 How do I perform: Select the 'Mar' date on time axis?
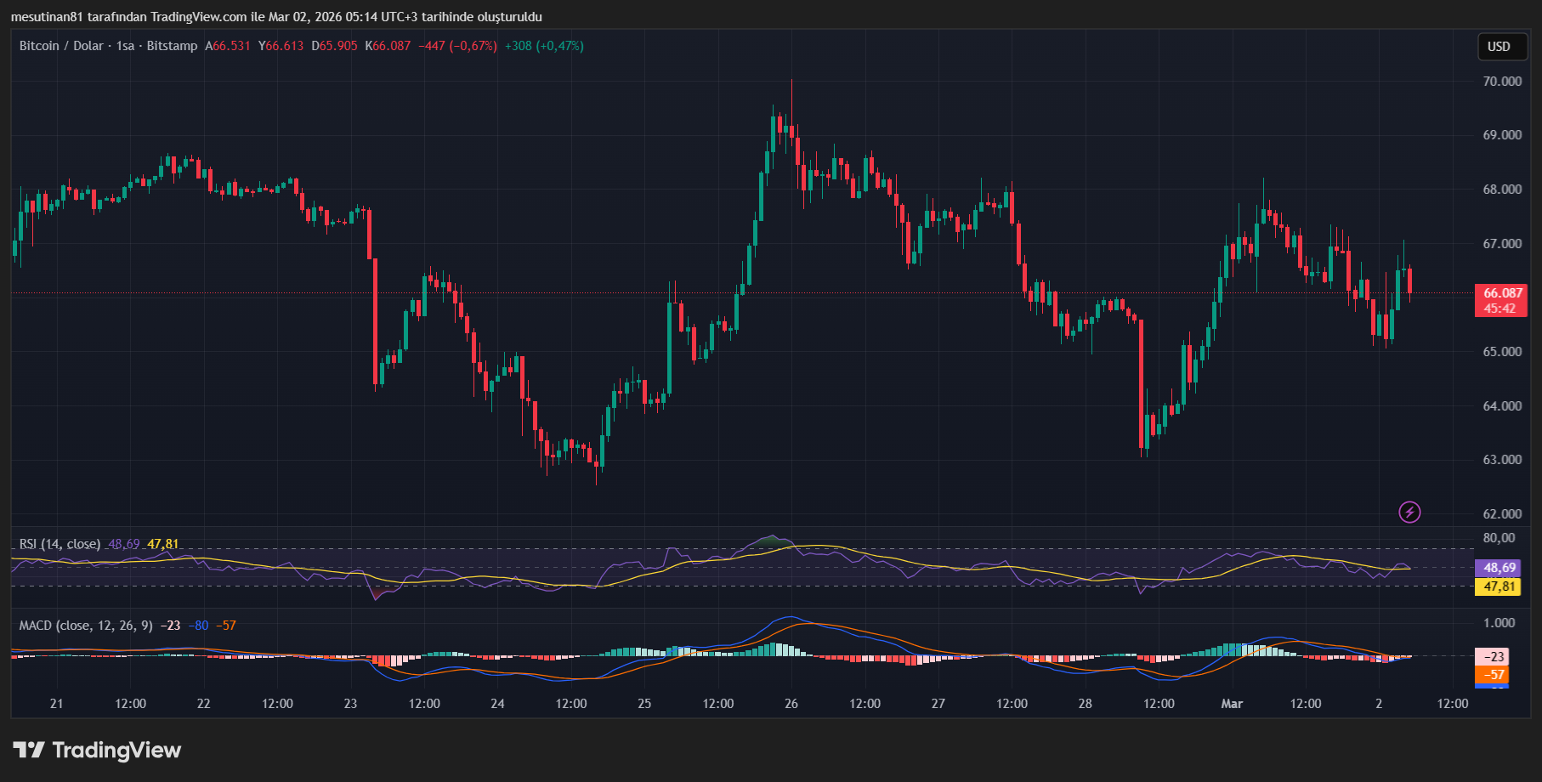pos(1232,704)
